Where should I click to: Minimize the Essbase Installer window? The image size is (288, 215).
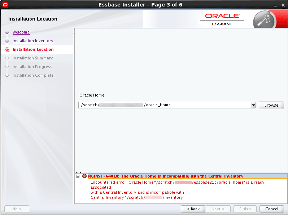point(275,5)
